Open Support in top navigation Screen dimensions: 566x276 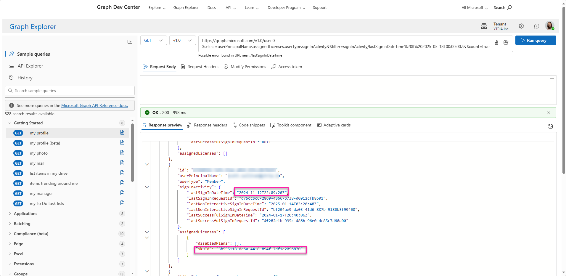coord(320,8)
